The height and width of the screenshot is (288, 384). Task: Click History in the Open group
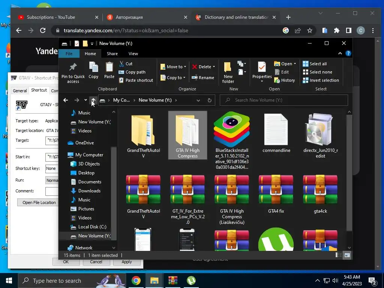[285, 80]
